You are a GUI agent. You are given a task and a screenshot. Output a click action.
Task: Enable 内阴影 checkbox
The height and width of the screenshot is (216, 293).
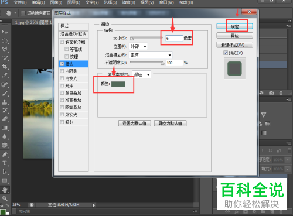coord(62,71)
